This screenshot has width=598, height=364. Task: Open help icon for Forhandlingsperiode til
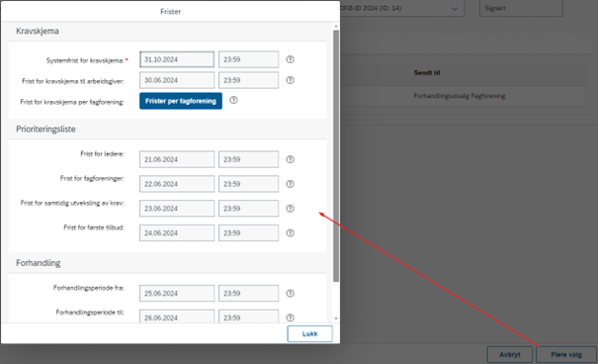click(x=291, y=318)
